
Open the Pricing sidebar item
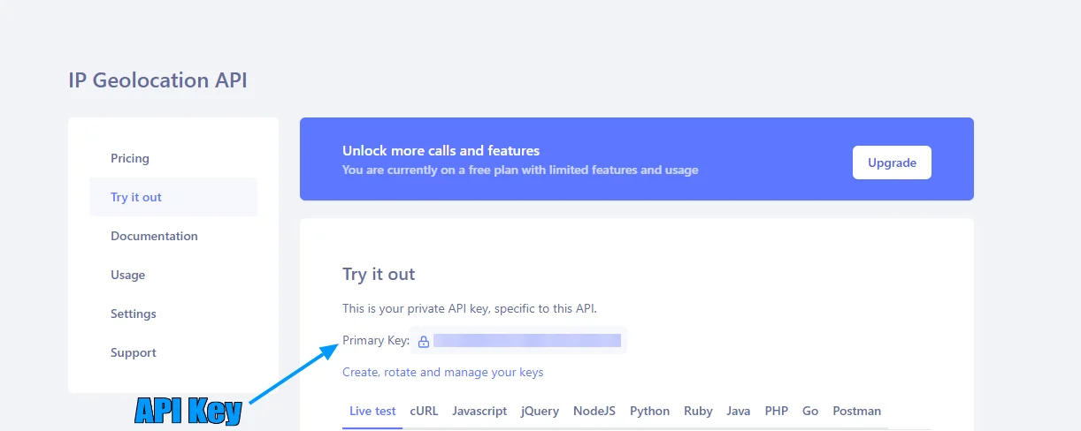[x=130, y=158]
